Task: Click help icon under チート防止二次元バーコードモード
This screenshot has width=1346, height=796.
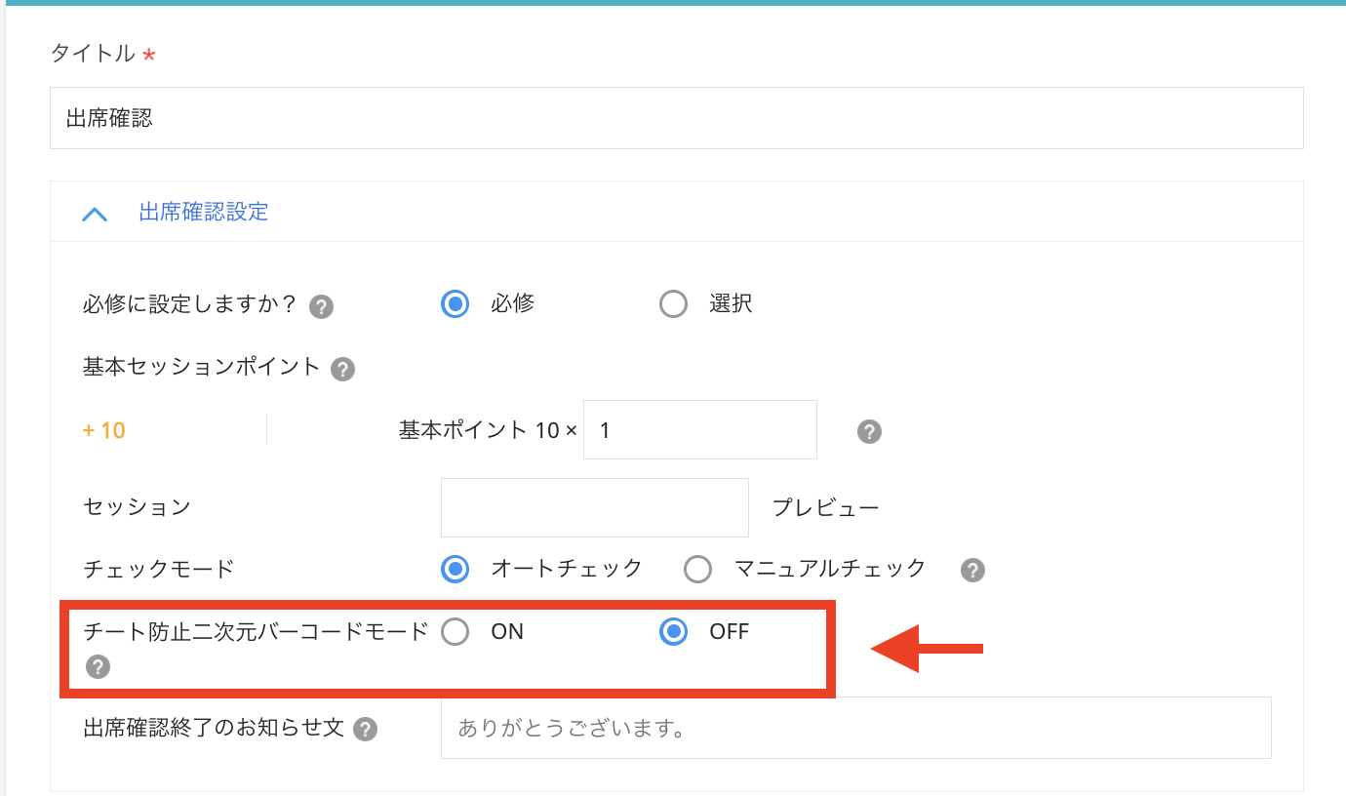Action: click(98, 667)
